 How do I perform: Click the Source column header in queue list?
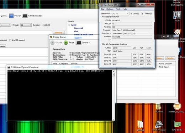pyautogui.click(x=74, y=63)
